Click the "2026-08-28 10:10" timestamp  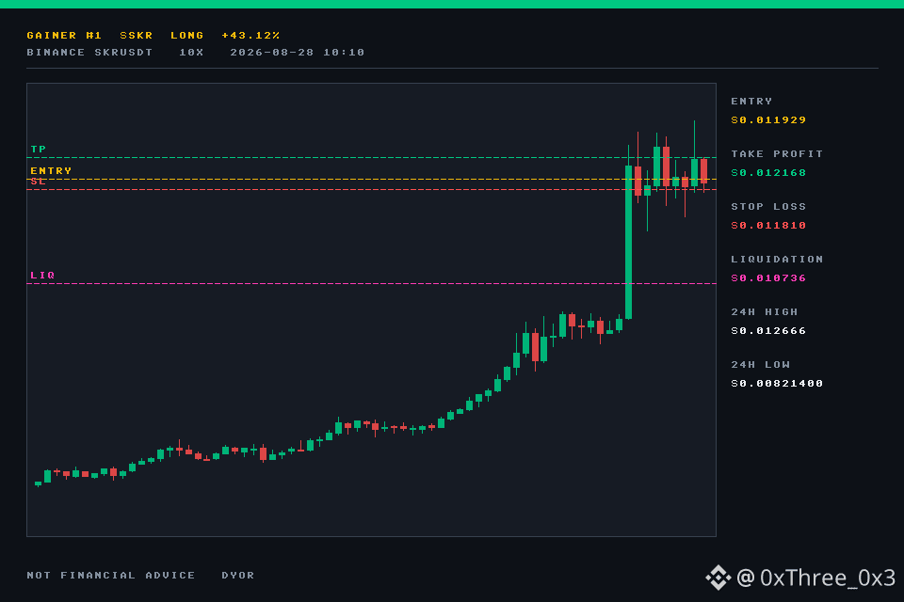click(x=297, y=53)
